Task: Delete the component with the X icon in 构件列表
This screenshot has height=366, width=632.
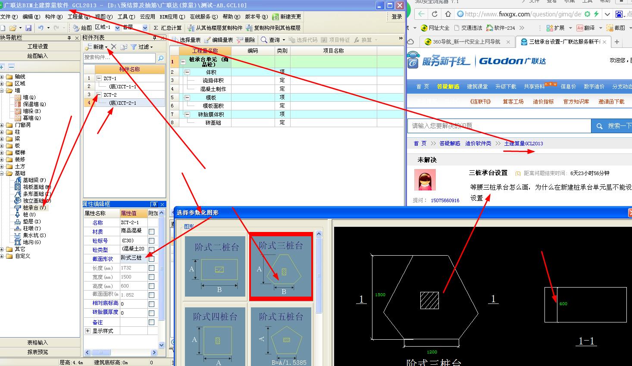Action: click(x=113, y=47)
